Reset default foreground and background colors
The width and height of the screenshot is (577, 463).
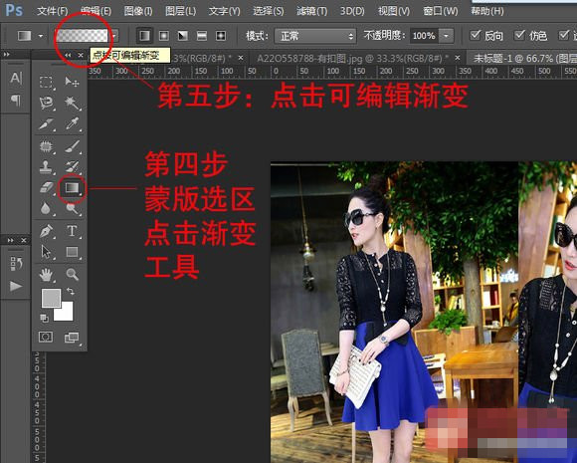click(44, 318)
